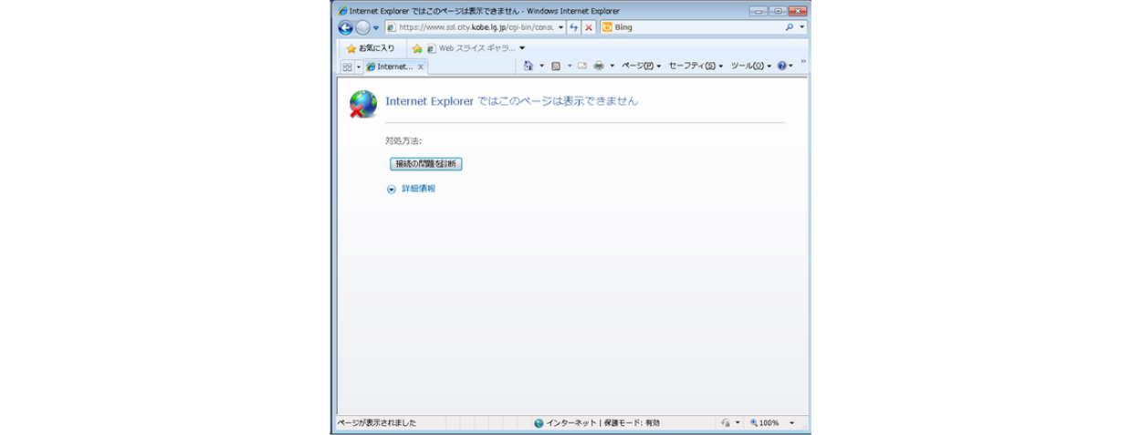The image size is (1141, 435).
Task: Click the Print icon
Action: click(x=599, y=66)
